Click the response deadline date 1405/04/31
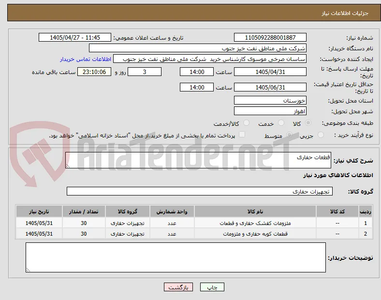Image resolution: width=381 pixels, height=300 pixels. click(270, 72)
